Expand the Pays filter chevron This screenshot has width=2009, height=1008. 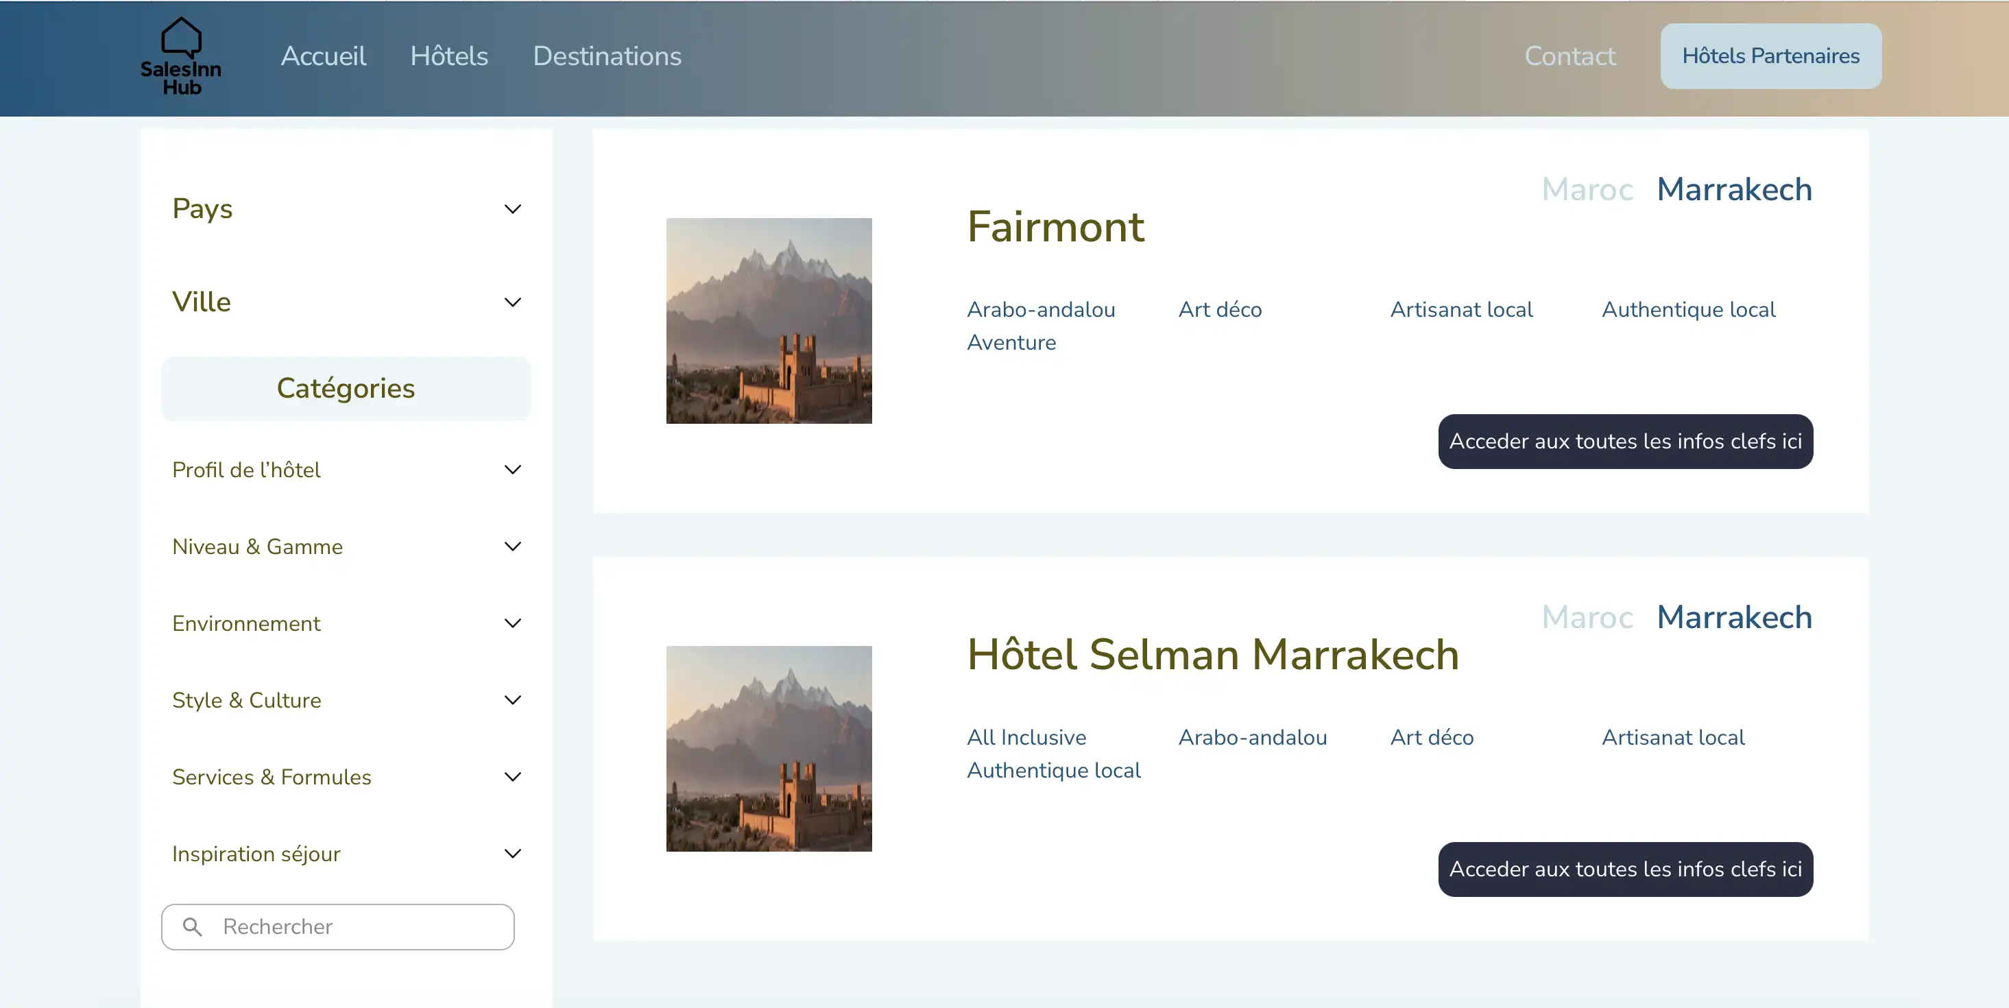click(512, 209)
